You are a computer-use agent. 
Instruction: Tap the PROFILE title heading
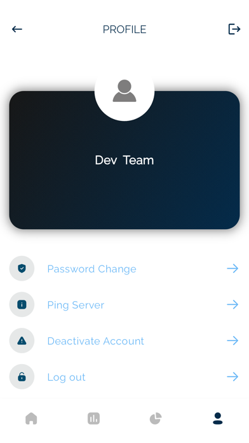click(124, 29)
